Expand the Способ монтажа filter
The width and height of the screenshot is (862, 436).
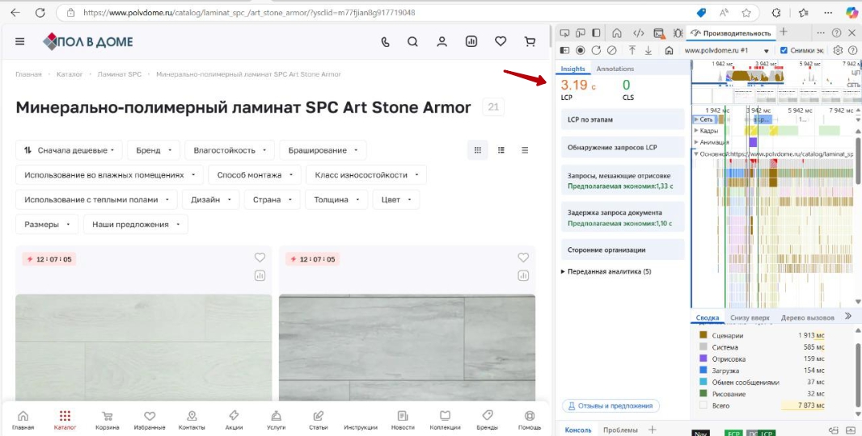(x=255, y=174)
